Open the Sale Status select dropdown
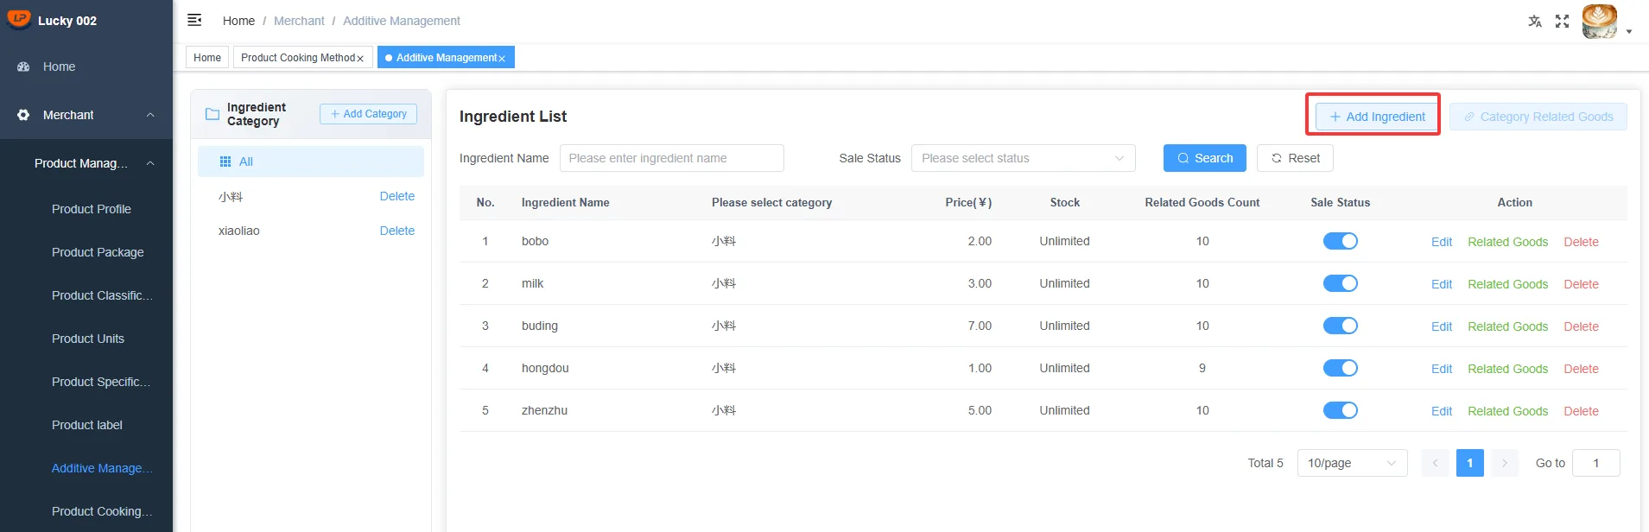Viewport: 1649px width, 532px height. click(x=1023, y=158)
